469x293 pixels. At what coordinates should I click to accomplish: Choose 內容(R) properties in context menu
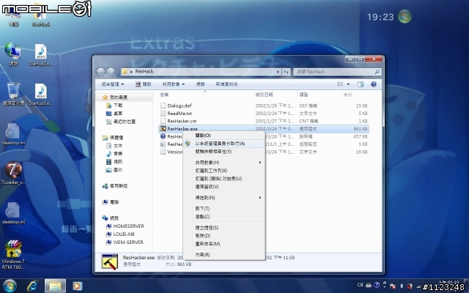[x=224, y=255]
